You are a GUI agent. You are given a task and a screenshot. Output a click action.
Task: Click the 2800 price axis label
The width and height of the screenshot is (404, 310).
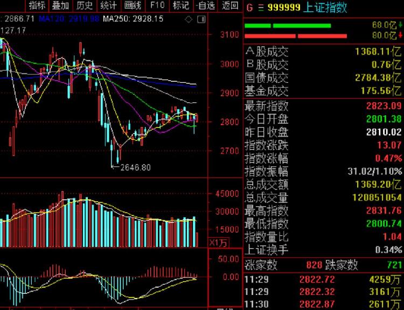coord(229,122)
